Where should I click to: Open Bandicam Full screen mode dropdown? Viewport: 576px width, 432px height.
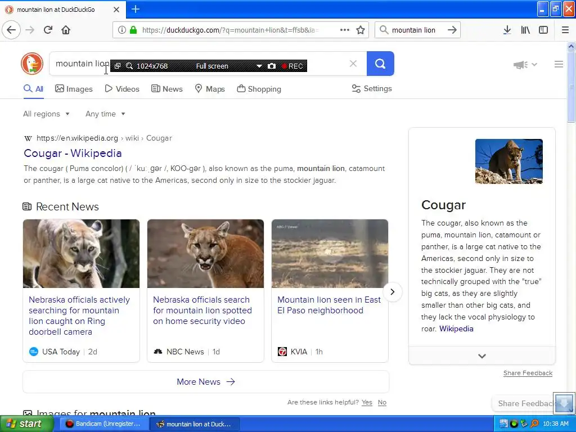click(x=259, y=66)
